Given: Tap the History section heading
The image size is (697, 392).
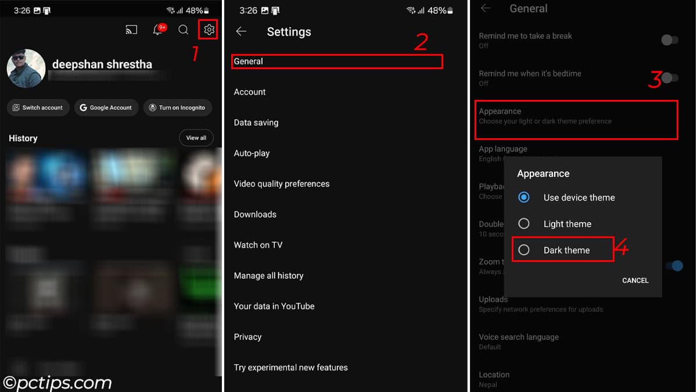Looking at the screenshot, I should click(x=23, y=138).
